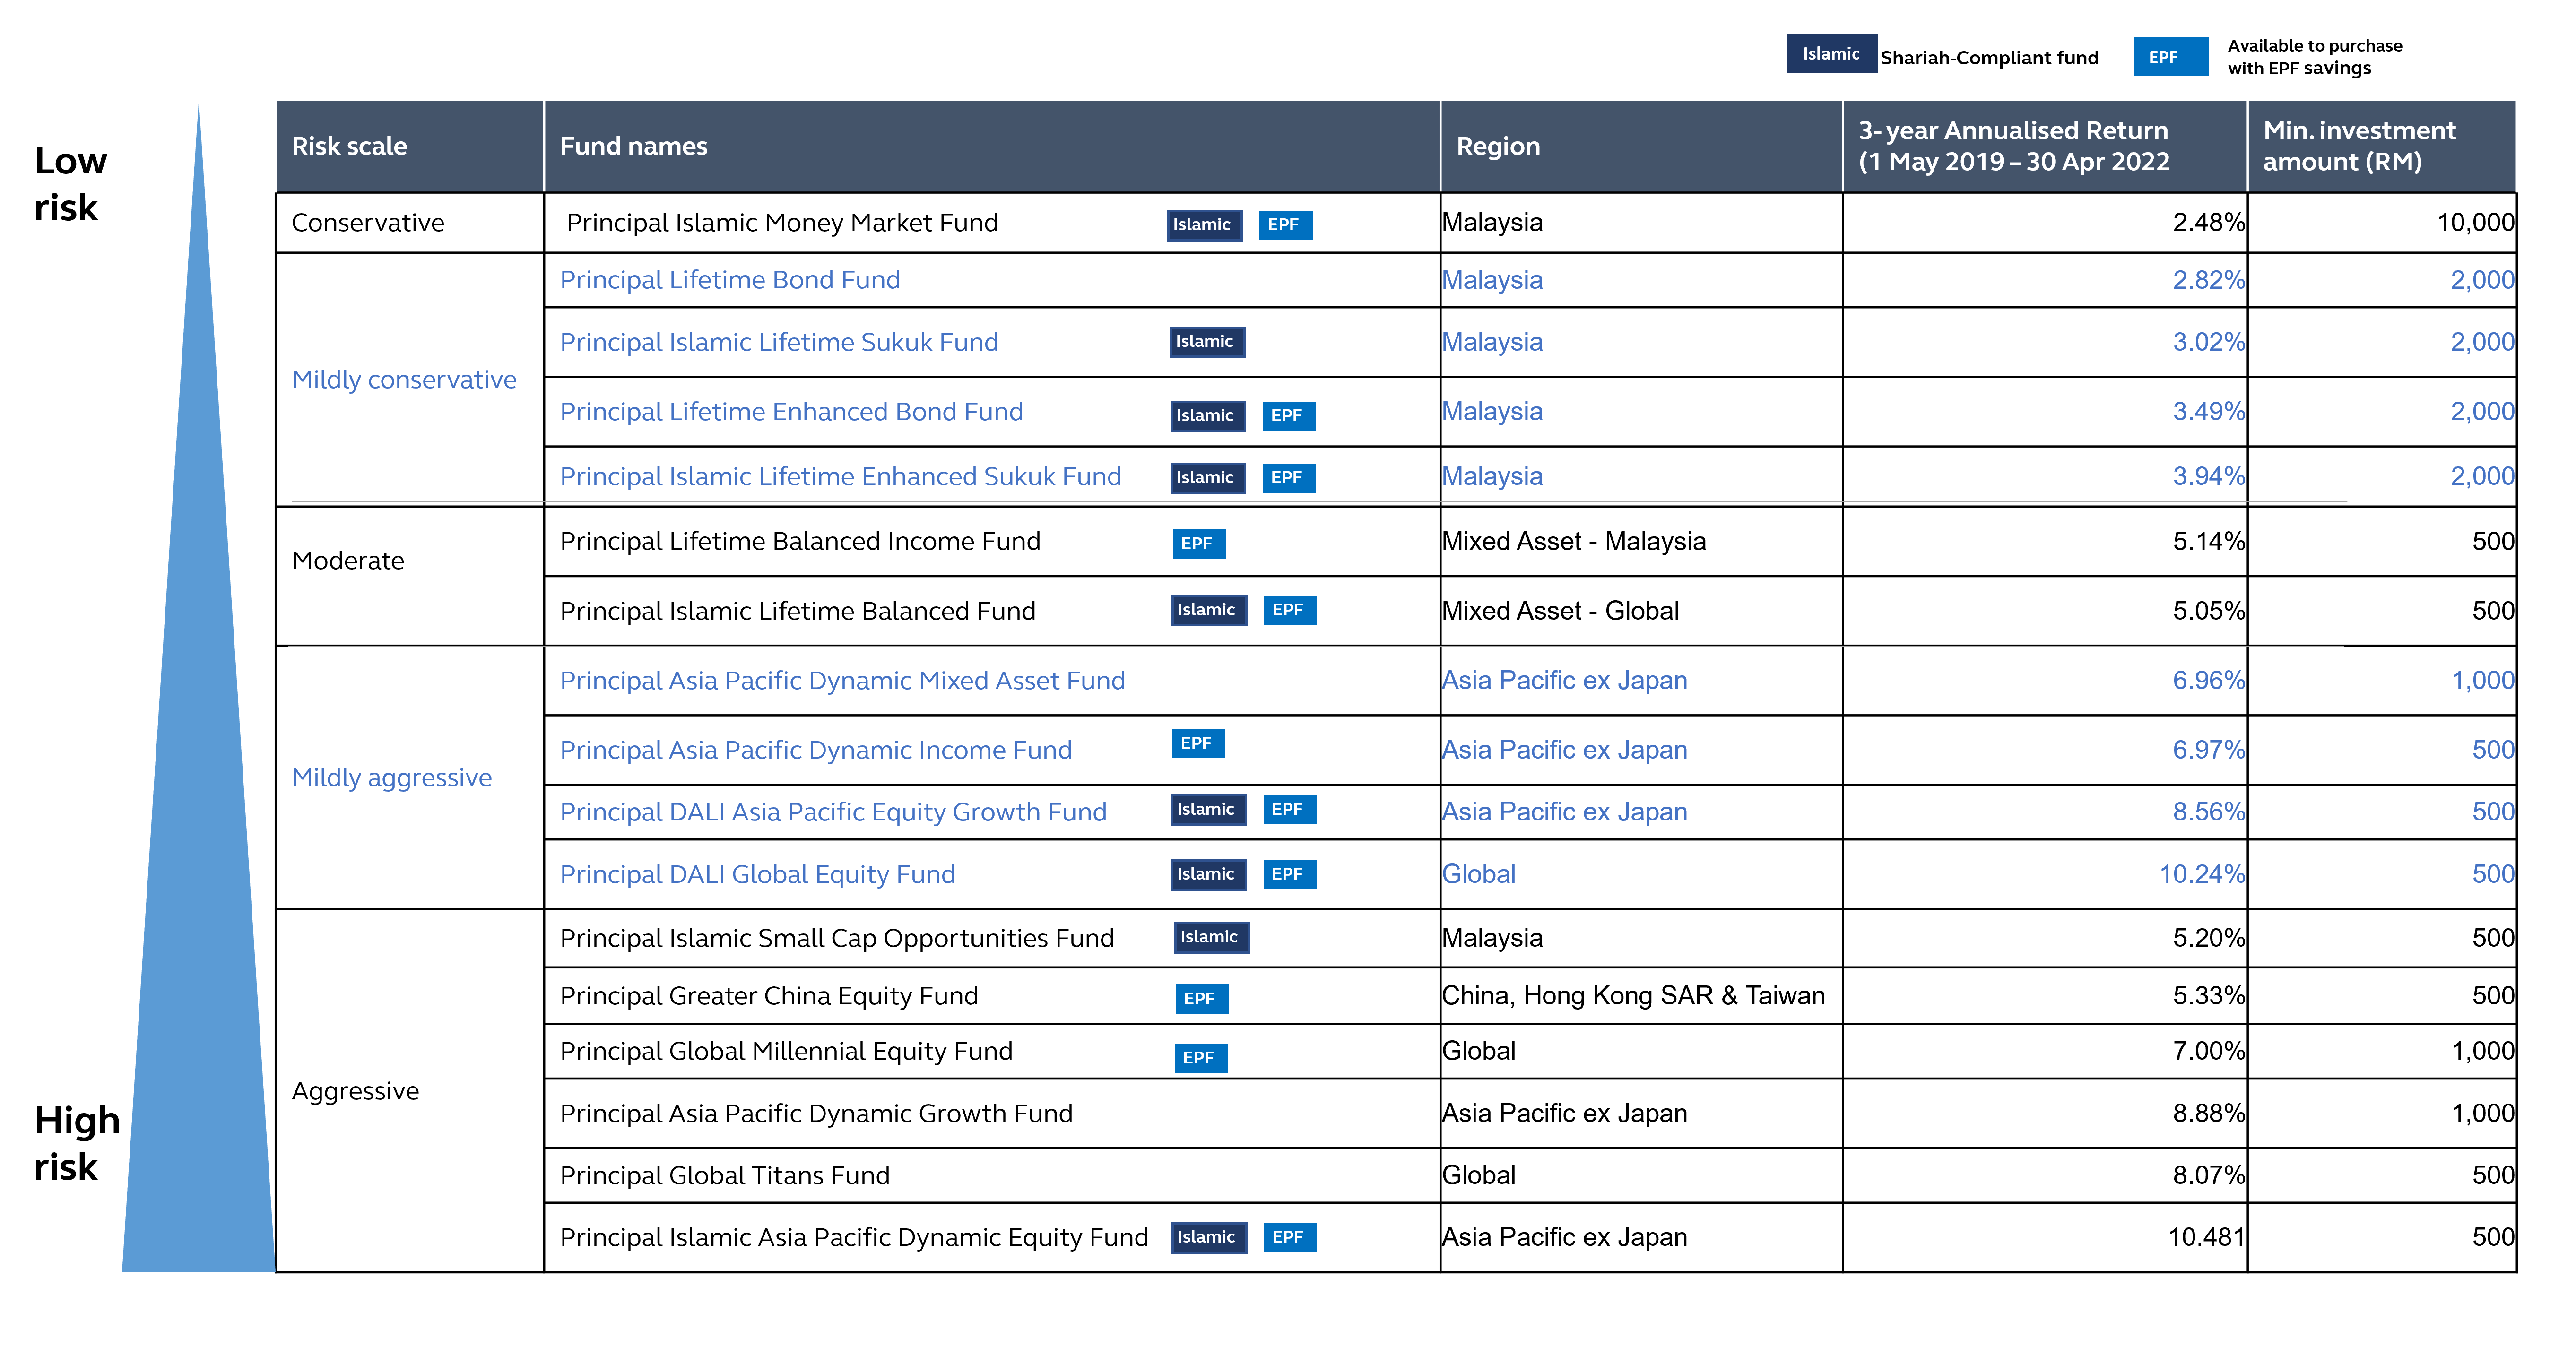
Task: Click Islamic badge beside Principal DALI Global Equity Fund
Action: (x=1208, y=874)
